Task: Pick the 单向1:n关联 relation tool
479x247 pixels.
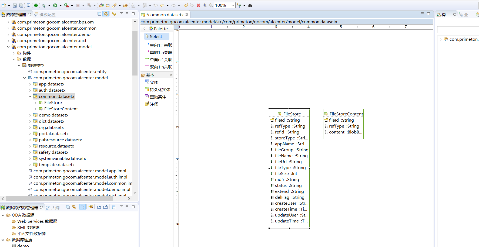Action: 161,52
